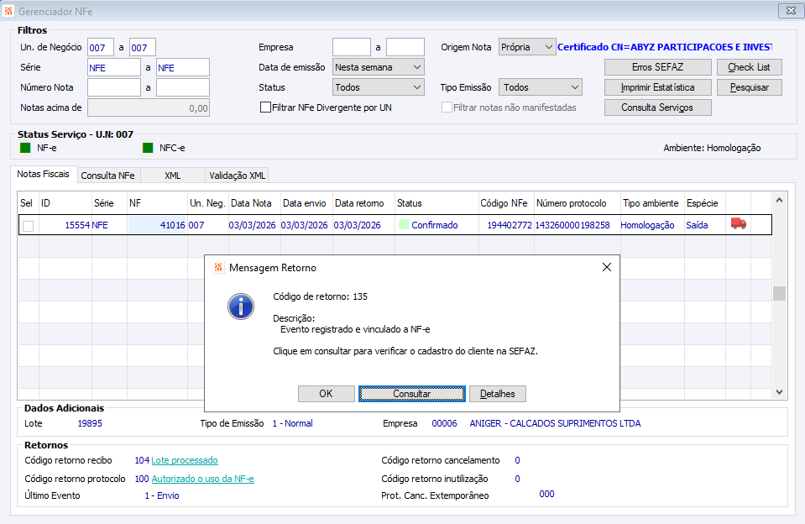
Task: Expand the Tipo Emissão dropdown
Action: pyautogui.click(x=540, y=87)
